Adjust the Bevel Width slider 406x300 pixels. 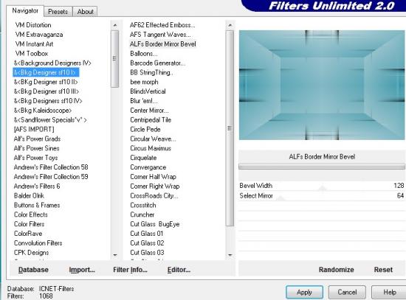pos(322,186)
